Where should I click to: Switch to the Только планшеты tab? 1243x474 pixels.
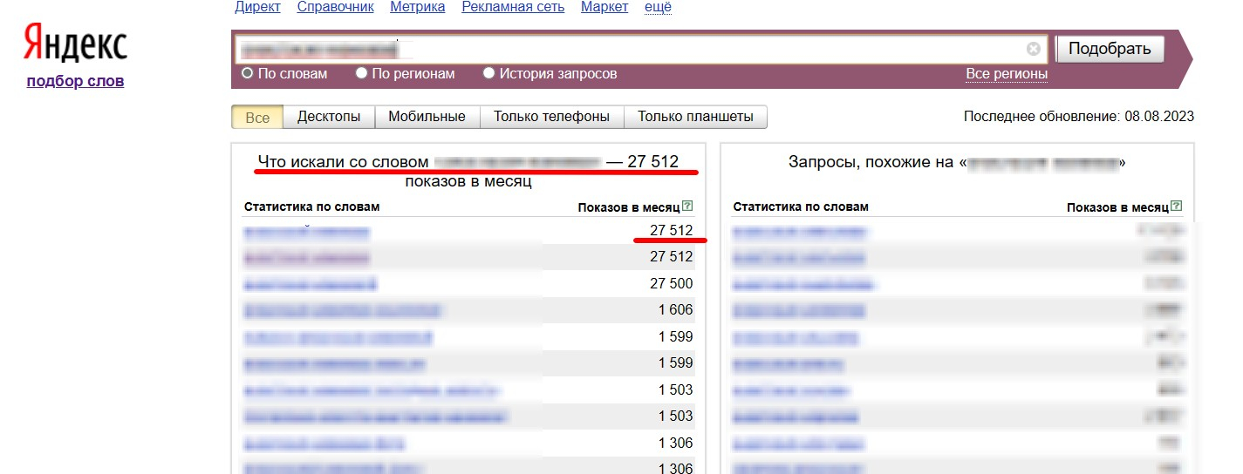(695, 117)
